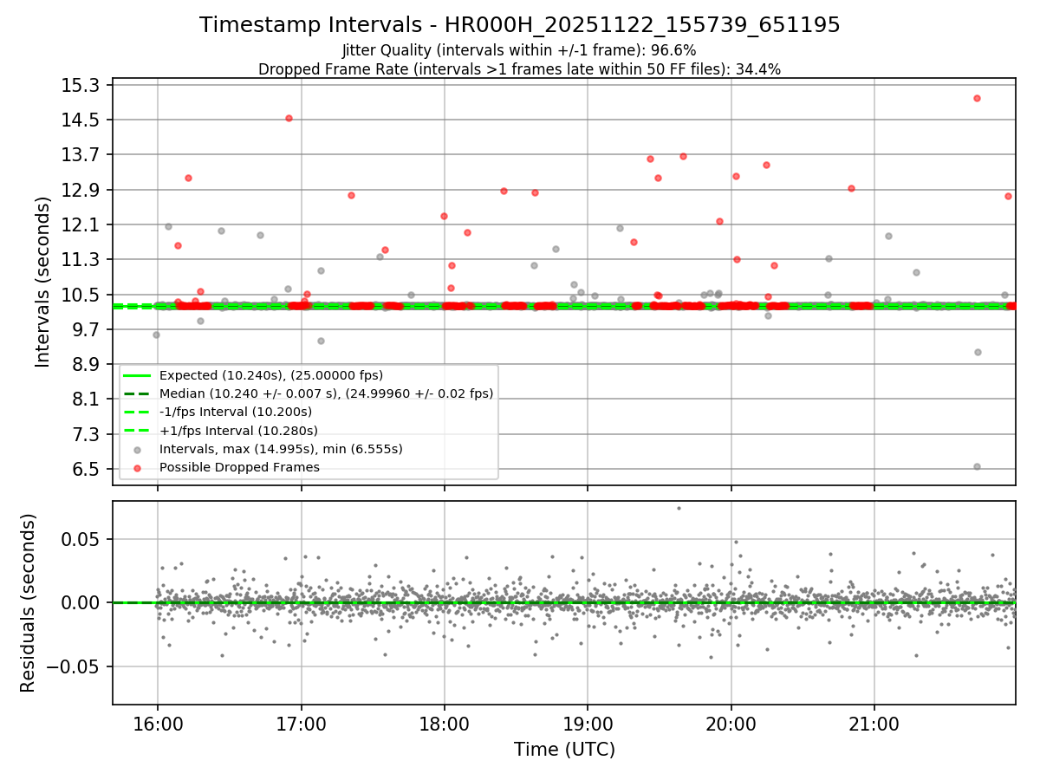Viewport: 1040px width, 780px height.
Task: Click the y-axis tick label '15.3'
Action: tap(82, 86)
